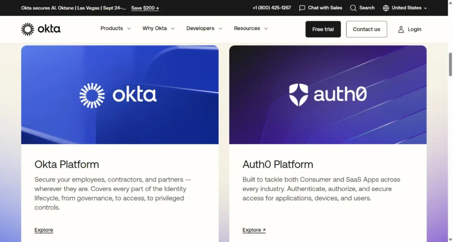Image resolution: width=453 pixels, height=242 pixels.
Task: Open the United States region dropdown arrow
Action: (425, 8)
